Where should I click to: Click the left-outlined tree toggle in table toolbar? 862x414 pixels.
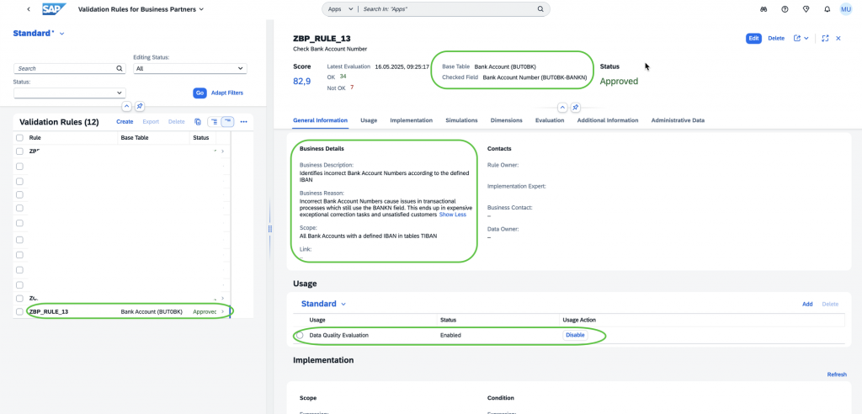click(213, 122)
